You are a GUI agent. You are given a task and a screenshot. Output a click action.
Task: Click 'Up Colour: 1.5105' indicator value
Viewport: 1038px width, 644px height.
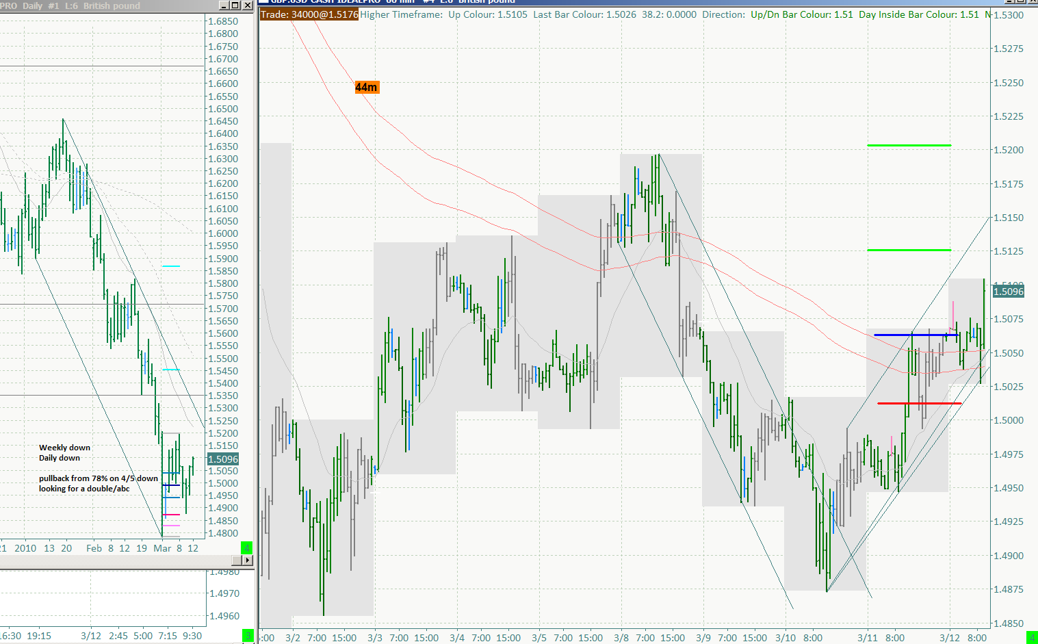pyautogui.click(x=488, y=14)
